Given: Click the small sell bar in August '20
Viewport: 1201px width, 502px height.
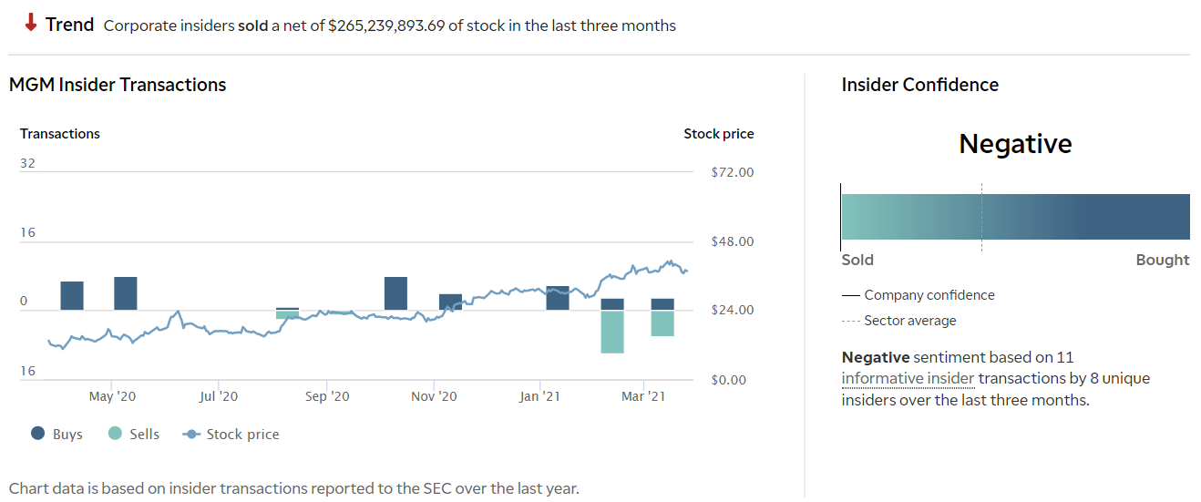Looking at the screenshot, I should 288,315.
